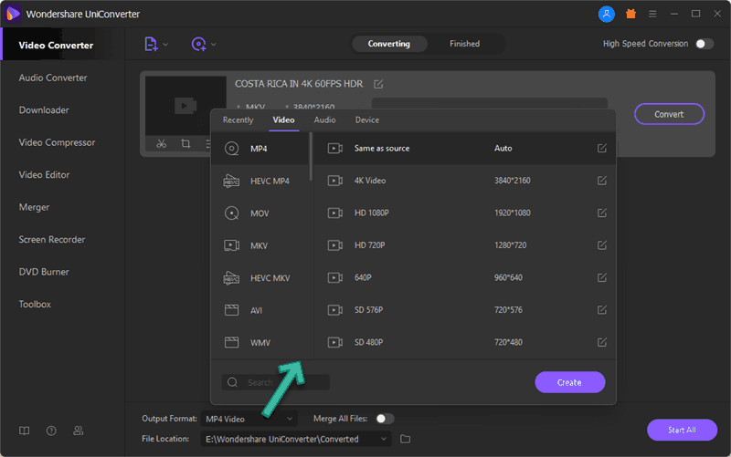Edit the SD 576P preset

coord(602,310)
